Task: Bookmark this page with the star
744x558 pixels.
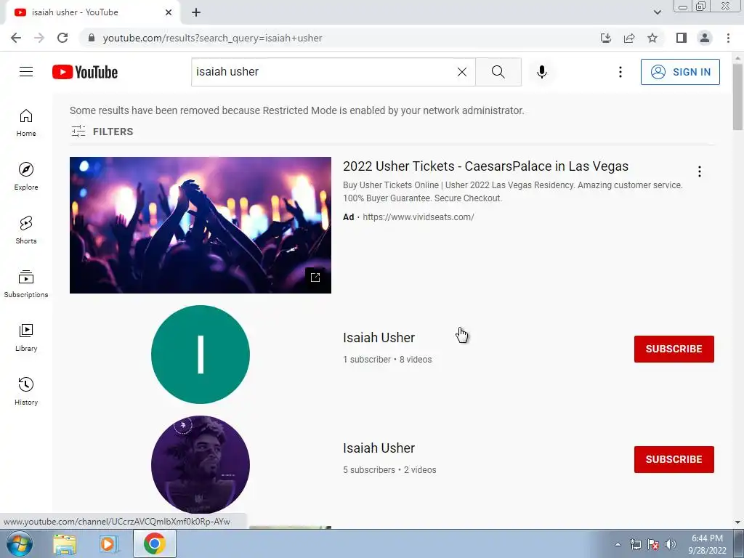Action: tap(652, 38)
